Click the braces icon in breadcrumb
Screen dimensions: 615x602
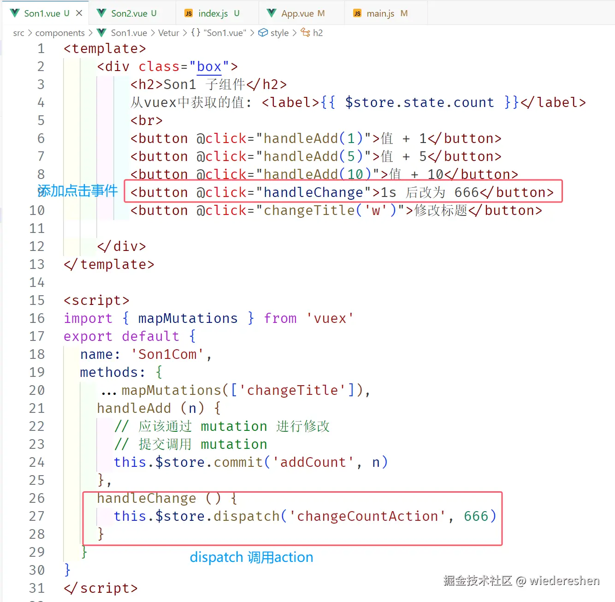195,33
